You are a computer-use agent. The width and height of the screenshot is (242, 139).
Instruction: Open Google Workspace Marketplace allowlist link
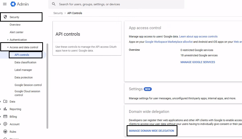169,42
